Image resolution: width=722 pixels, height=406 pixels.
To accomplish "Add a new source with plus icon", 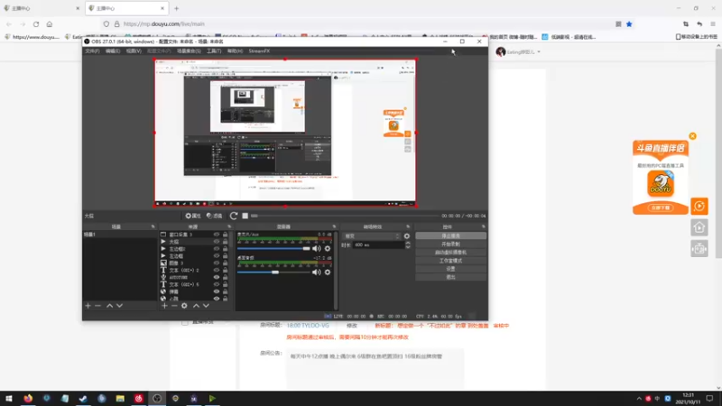I will click(164, 306).
